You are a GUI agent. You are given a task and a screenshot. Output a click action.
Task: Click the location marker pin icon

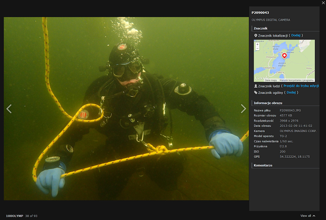pos(256,35)
